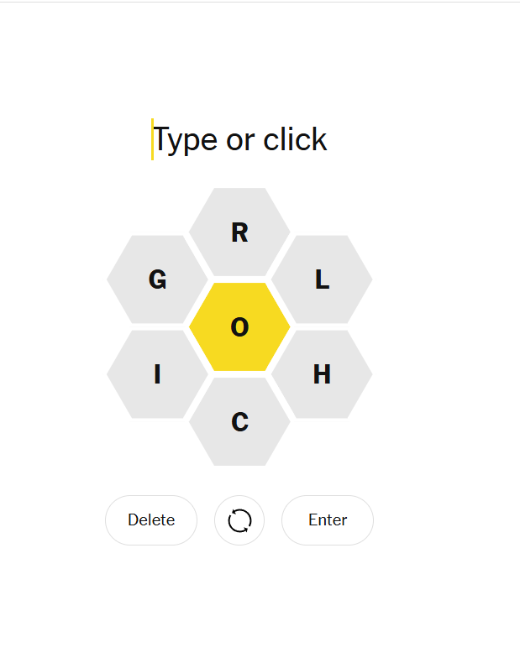The height and width of the screenshot is (663, 520).
Task: Submit the word with Enter button
Action: 327,520
